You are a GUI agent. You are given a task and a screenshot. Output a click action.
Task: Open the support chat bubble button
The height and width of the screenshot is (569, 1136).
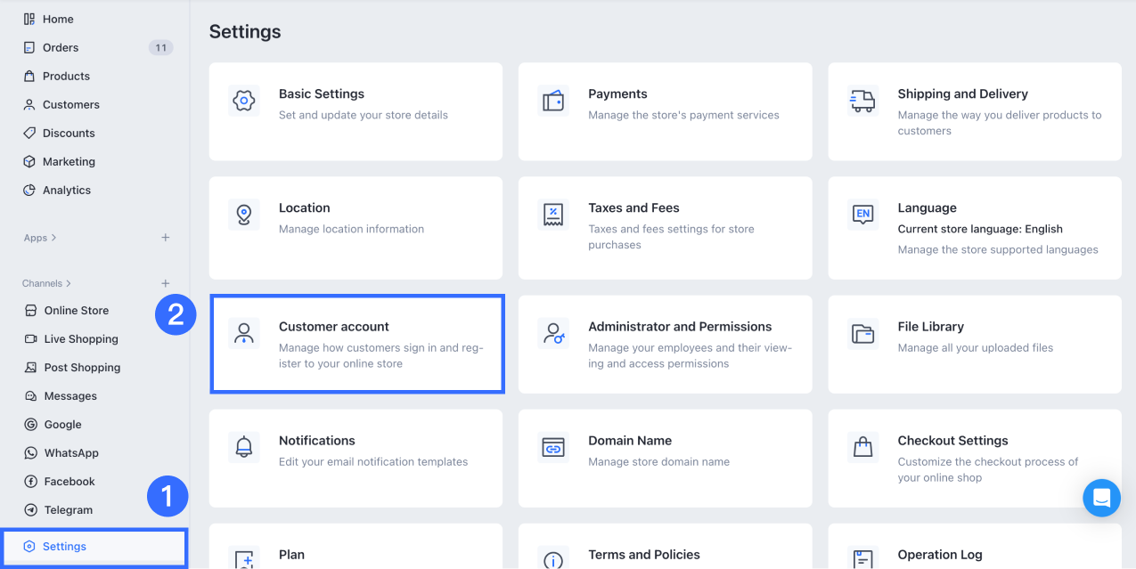coord(1101,498)
